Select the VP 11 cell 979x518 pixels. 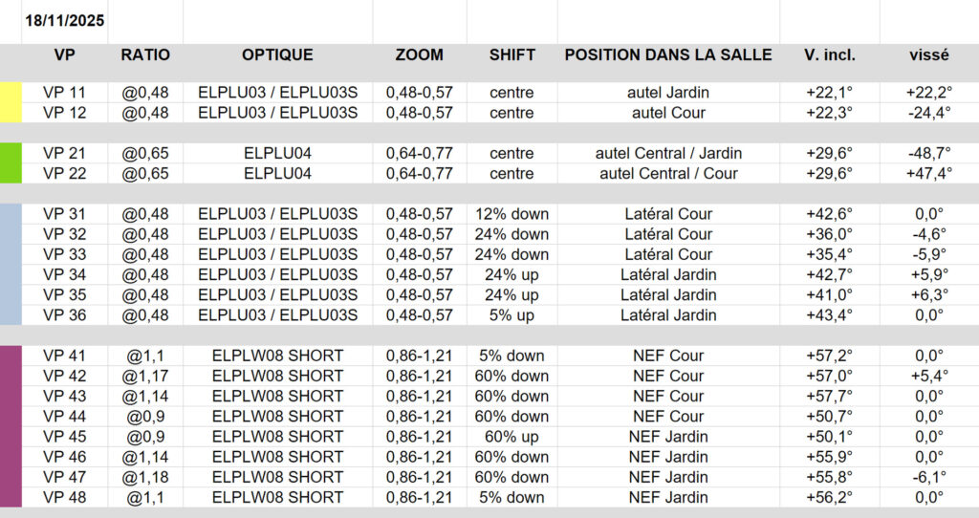[65, 93]
